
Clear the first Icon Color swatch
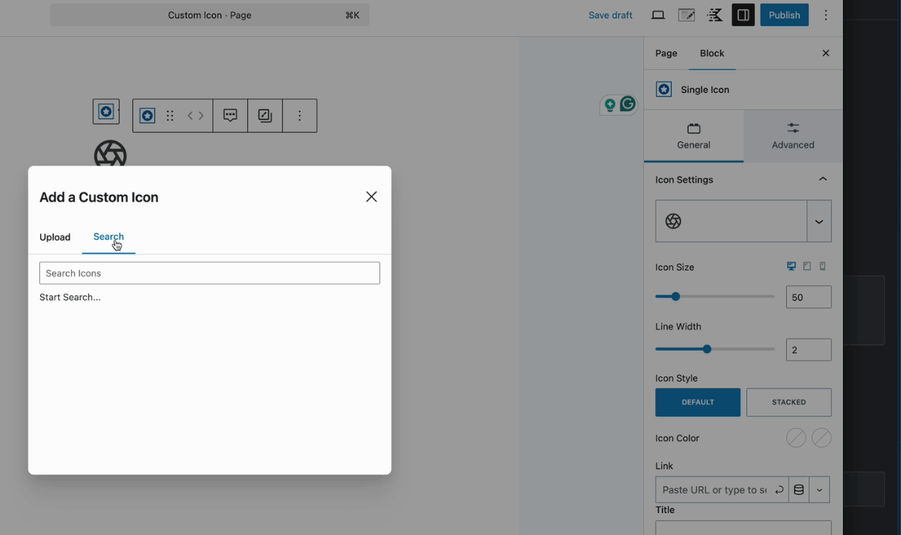(x=796, y=438)
